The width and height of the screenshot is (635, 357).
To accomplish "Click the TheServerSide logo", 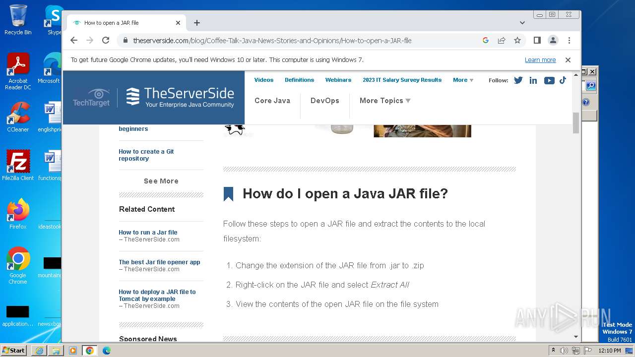I will [x=180, y=97].
